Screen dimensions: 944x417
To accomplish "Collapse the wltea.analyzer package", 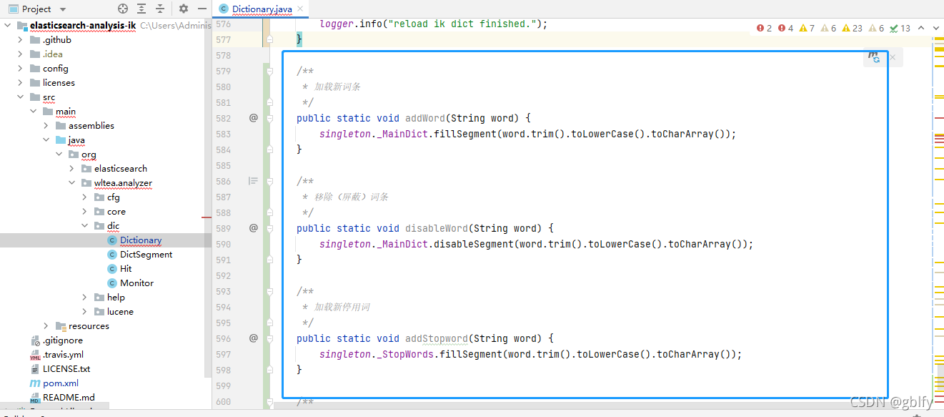I will coord(71,183).
